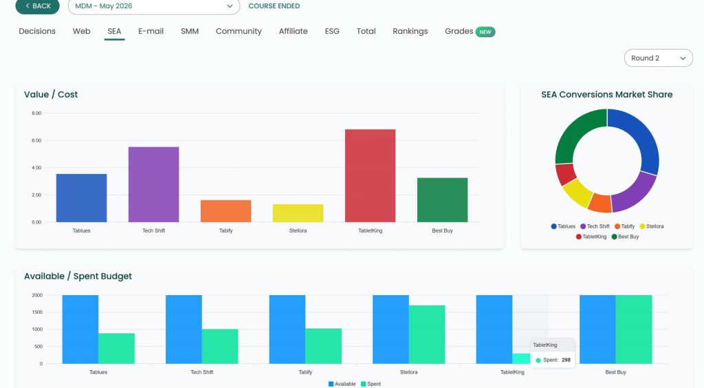Click the chevron in the course dropdown
The width and height of the screenshot is (704, 388).
[230, 6]
